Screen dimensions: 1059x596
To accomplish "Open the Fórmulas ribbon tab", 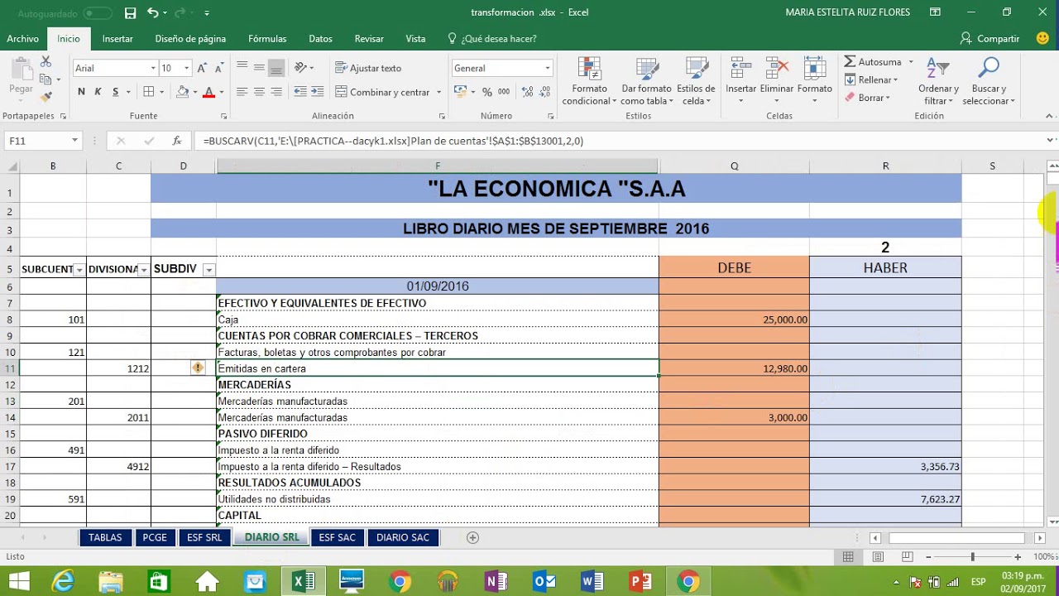I will click(x=267, y=39).
